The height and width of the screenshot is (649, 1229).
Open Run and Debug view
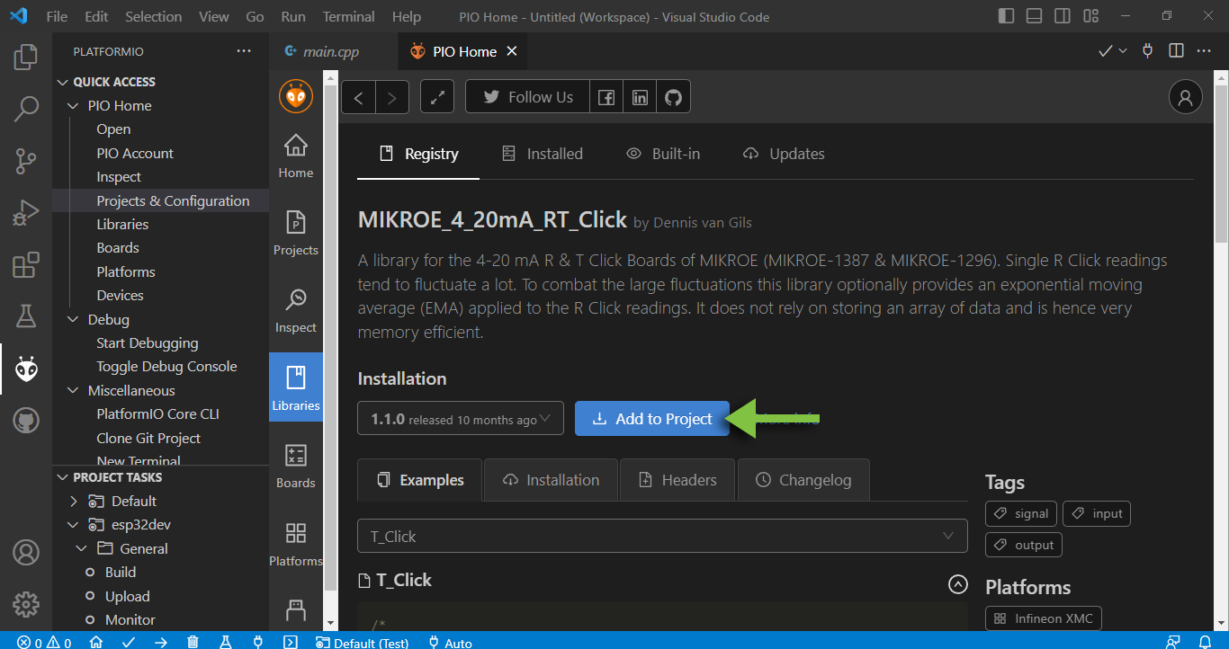26,213
